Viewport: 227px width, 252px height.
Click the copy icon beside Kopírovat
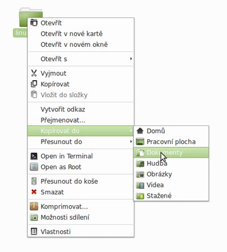(34, 84)
